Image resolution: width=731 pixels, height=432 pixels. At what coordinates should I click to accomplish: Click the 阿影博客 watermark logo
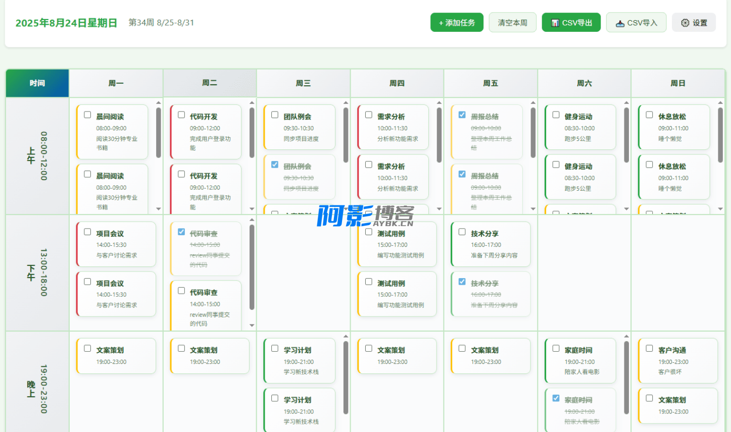365,215
